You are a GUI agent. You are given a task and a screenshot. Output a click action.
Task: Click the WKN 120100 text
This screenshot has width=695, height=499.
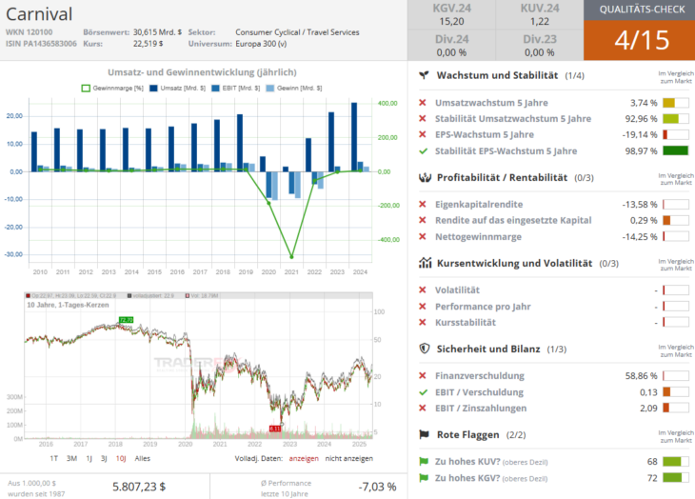29,32
